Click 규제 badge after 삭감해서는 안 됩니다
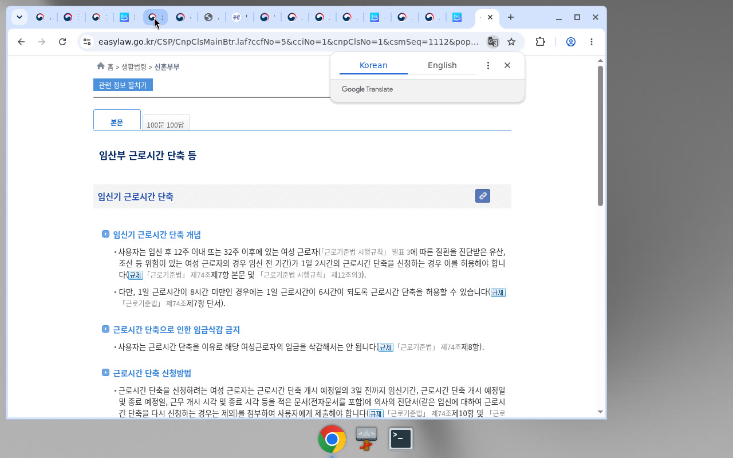 386,348
